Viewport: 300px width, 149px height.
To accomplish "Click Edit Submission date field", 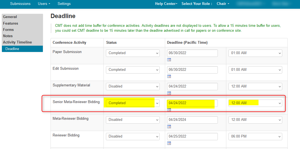I will 192,70.
